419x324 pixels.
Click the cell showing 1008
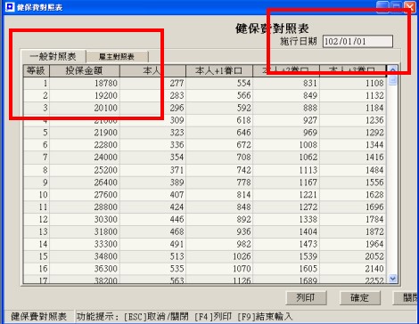(286, 145)
